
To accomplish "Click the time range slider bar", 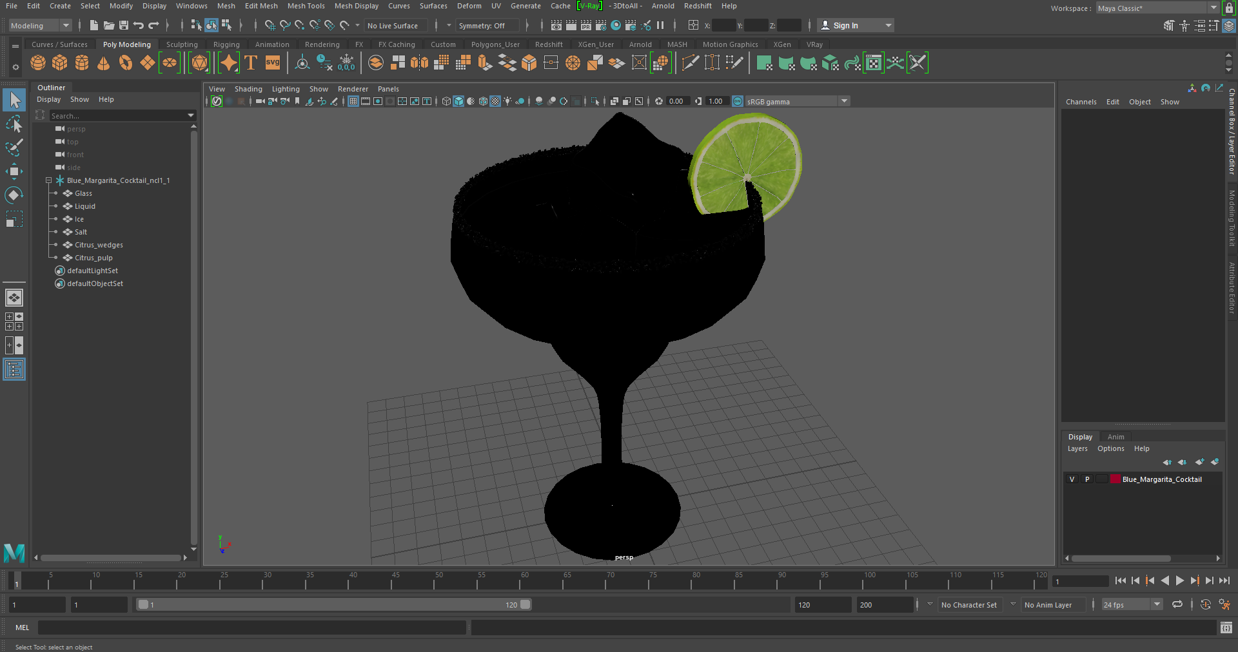I will [335, 604].
